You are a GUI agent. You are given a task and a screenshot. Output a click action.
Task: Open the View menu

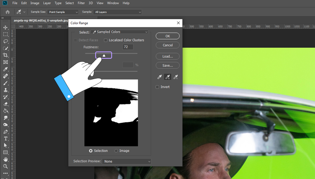click(x=100, y=3)
